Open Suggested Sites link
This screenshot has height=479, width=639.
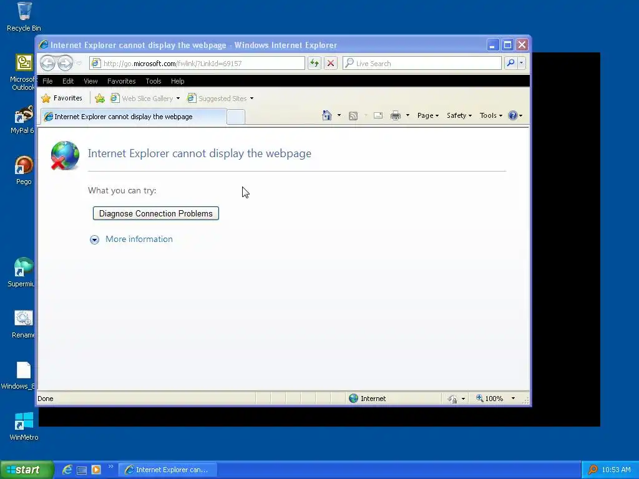[x=217, y=98]
